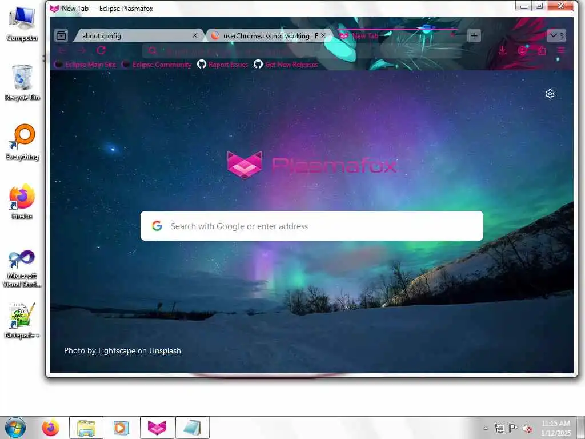
Task: Click the Plasmafox logo on new tab page
Action: pyautogui.click(x=312, y=165)
